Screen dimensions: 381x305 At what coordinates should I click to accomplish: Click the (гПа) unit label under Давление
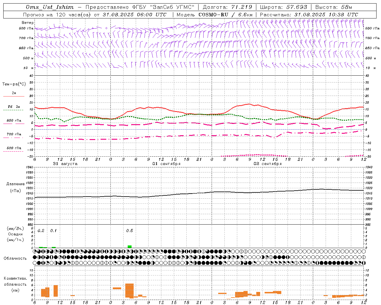(15, 191)
